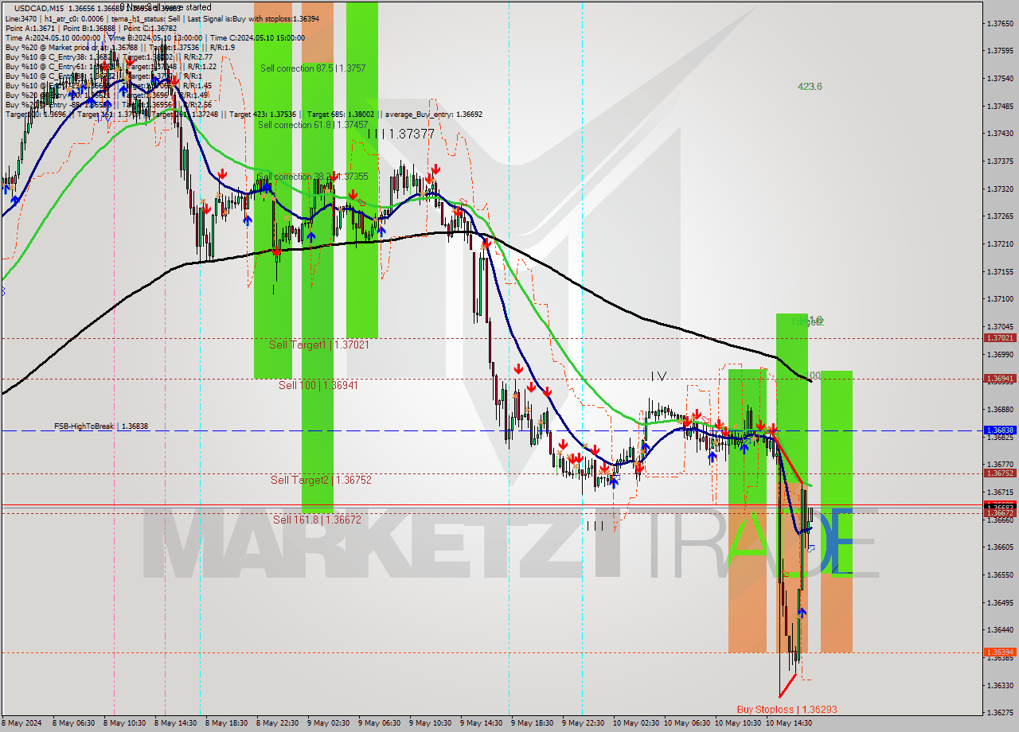
Task: Click the red 1.36752 price tag on axis
Action: point(1000,473)
